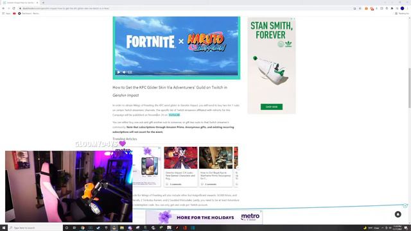Click the page vertical scrollbar thumb
Screen dimensions: 411x231
409,88
